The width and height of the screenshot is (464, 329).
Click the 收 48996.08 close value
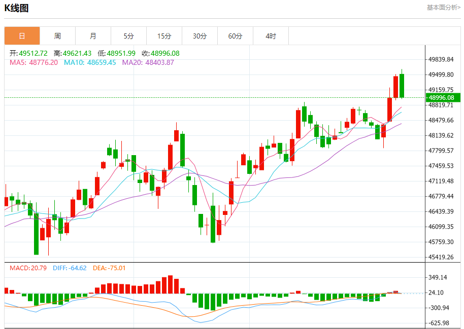pyautogui.click(x=161, y=54)
